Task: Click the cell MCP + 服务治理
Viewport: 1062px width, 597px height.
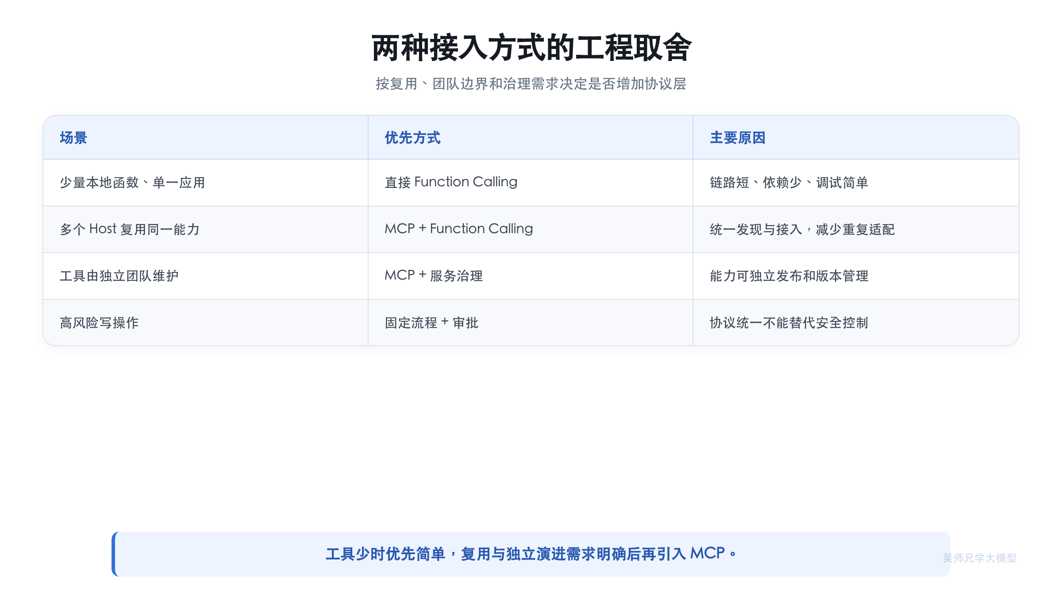Action: [x=530, y=276]
